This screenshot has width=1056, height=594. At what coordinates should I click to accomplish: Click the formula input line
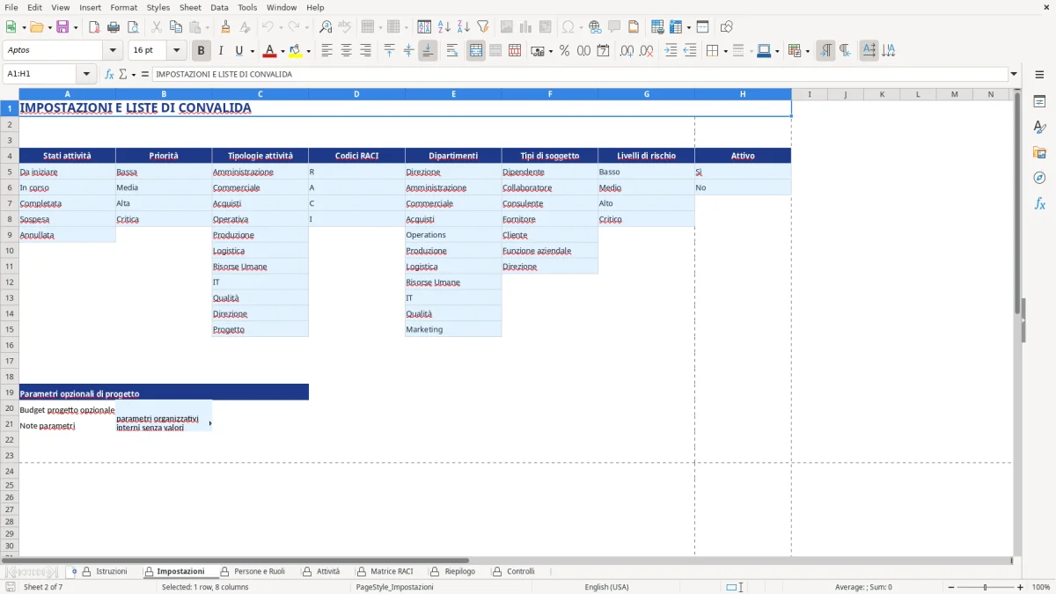[x=579, y=74]
